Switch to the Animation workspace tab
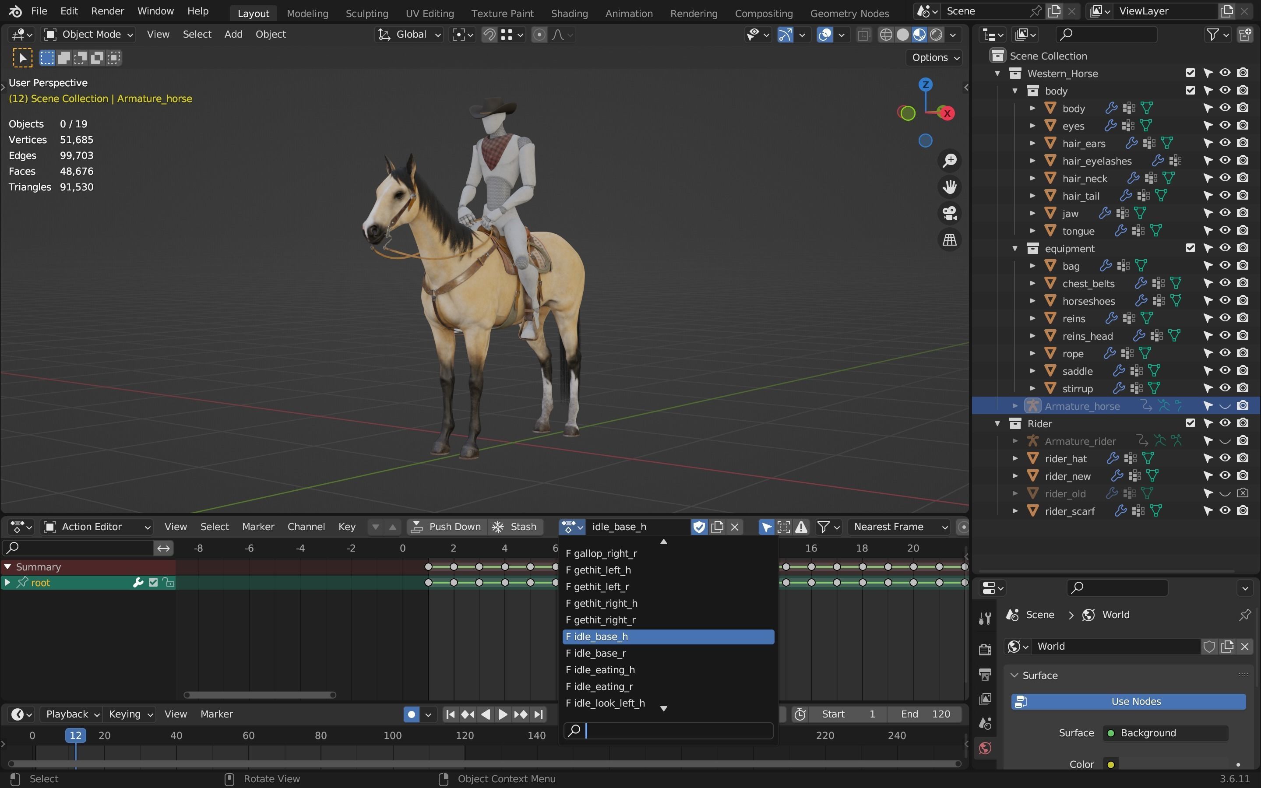1261x788 pixels. [x=628, y=14]
